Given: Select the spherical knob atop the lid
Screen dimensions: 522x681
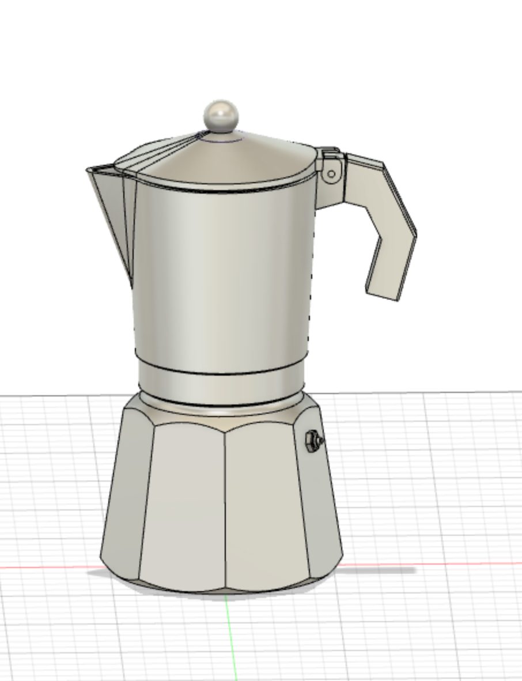Looking at the screenshot, I should (x=221, y=116).
